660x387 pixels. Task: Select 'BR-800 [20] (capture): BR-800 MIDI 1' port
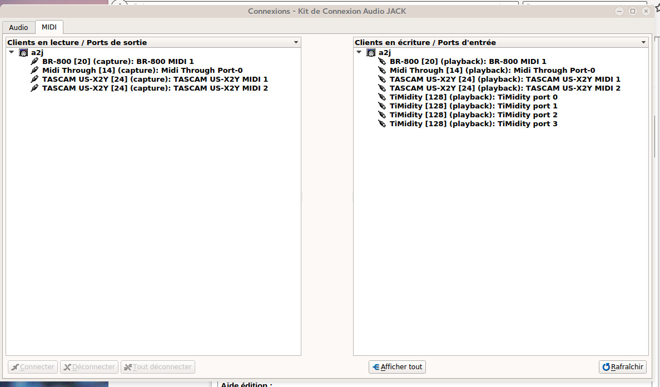(x=118, y=62)
